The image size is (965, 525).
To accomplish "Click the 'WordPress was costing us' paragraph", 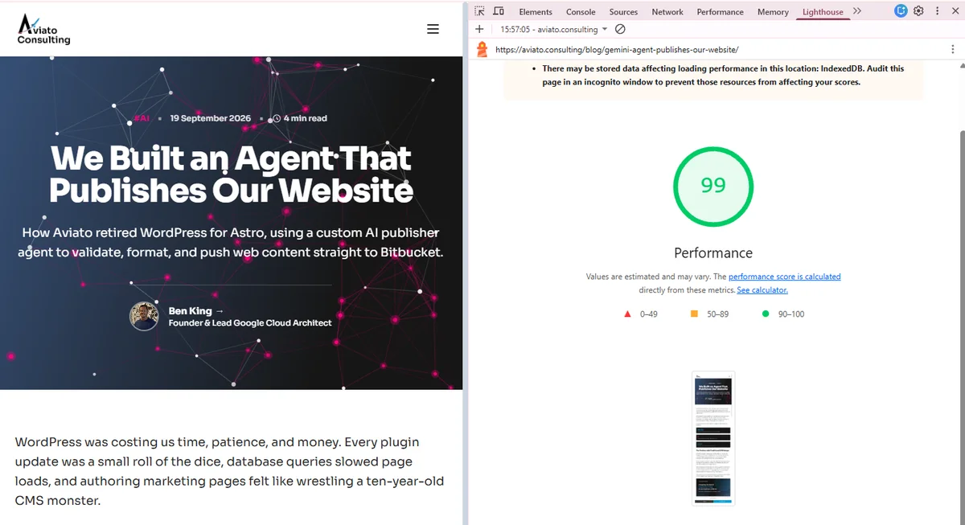I will [x=229, y=471].
